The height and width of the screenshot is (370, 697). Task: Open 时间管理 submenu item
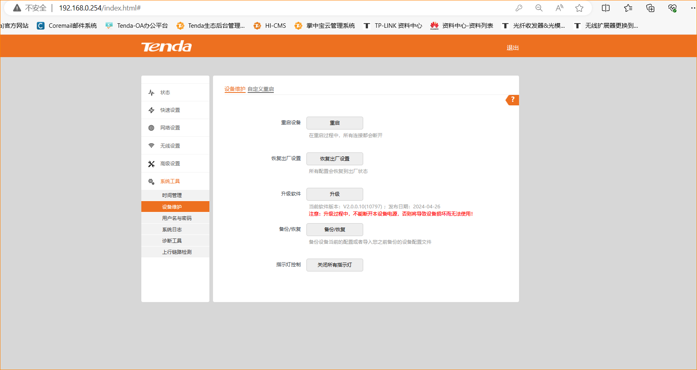coord(175,195)
